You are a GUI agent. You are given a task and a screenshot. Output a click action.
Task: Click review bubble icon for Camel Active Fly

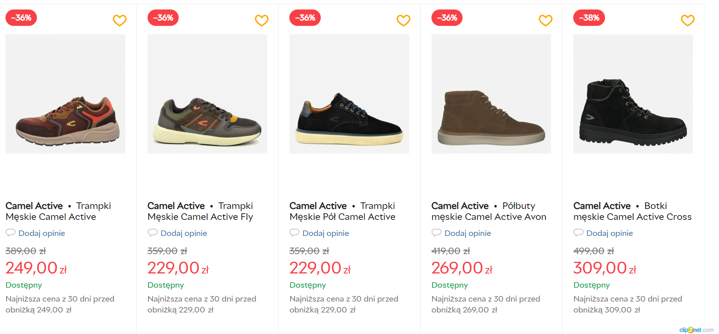(152, 233)
